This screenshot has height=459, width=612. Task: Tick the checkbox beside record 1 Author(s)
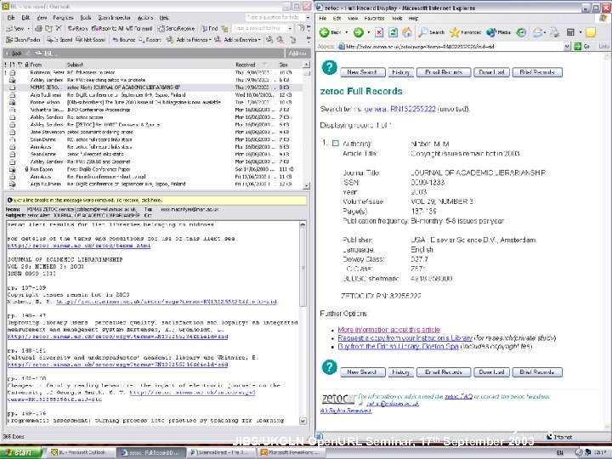pos(335,144)
